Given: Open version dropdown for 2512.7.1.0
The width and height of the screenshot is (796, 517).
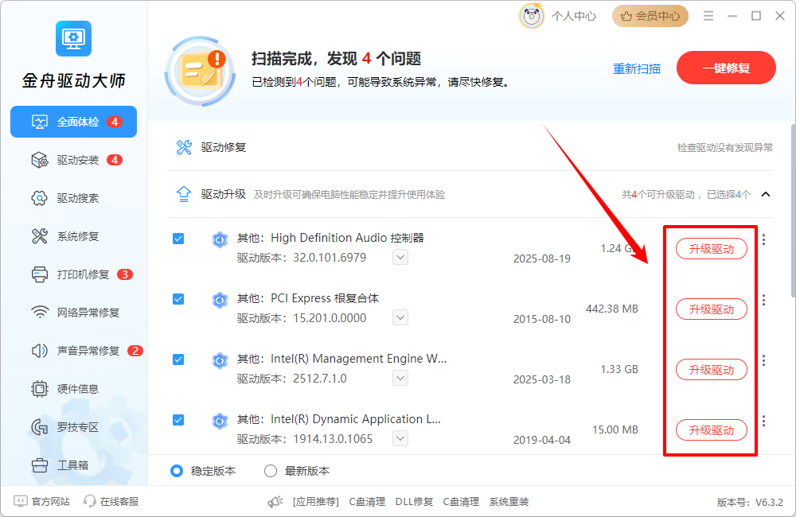Looking at the screenshot, I should 400,378.
